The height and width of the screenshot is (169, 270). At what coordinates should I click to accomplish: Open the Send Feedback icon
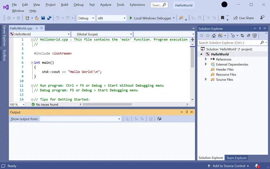(262, 17)
